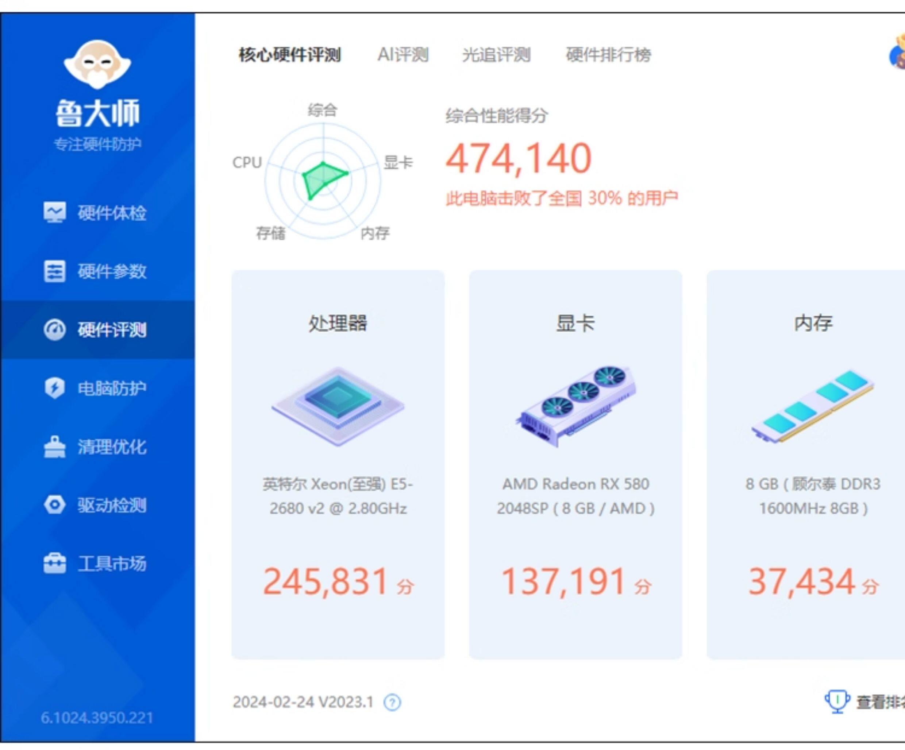Viewport: 905px width, 750px height.
Task: Open the 硬件排行榜 tab
Action: click(609, 55)
